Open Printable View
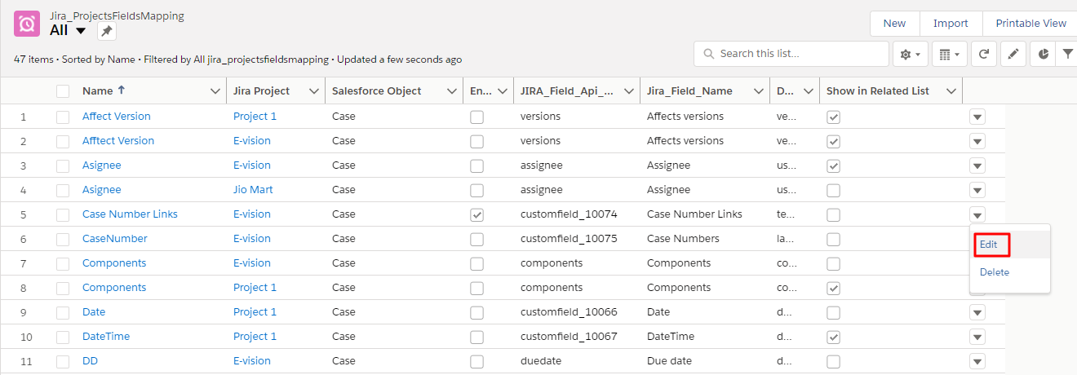The width and height of the screenshot is (1077, 375). pyautogui.click(x=1030, y=24)
